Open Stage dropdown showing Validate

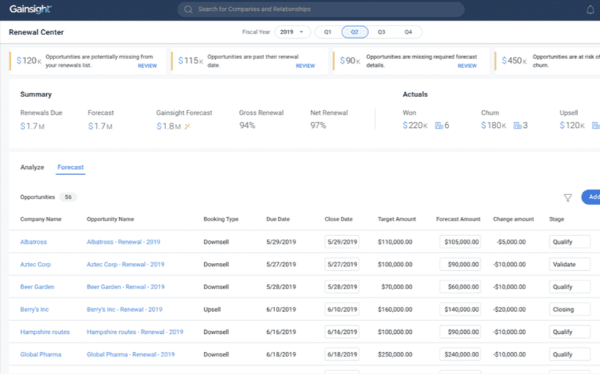(x=569, y=264)
